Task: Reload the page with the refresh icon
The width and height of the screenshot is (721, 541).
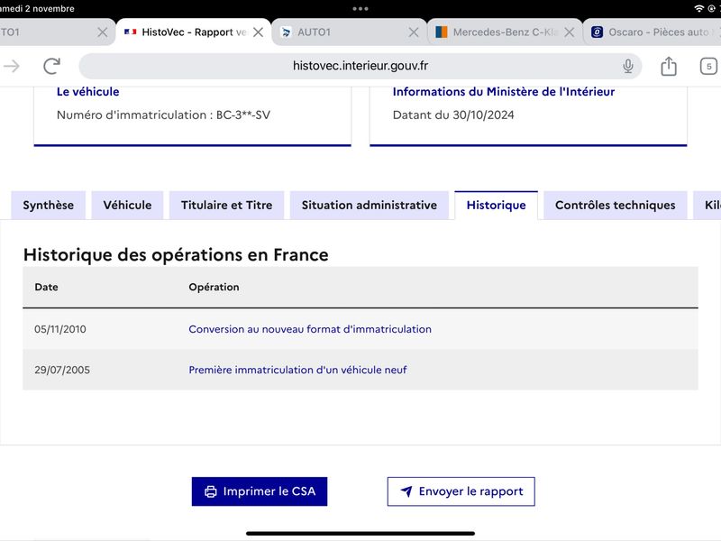Action: point(52,66)
